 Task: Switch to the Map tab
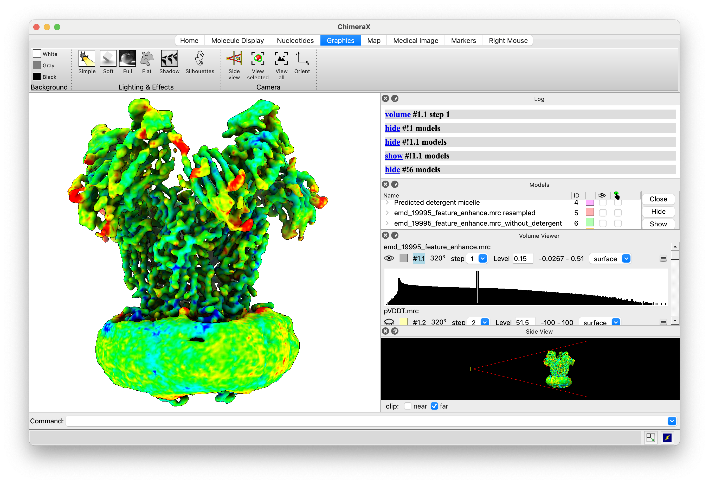pyautogui.click(x=373, y=41)
